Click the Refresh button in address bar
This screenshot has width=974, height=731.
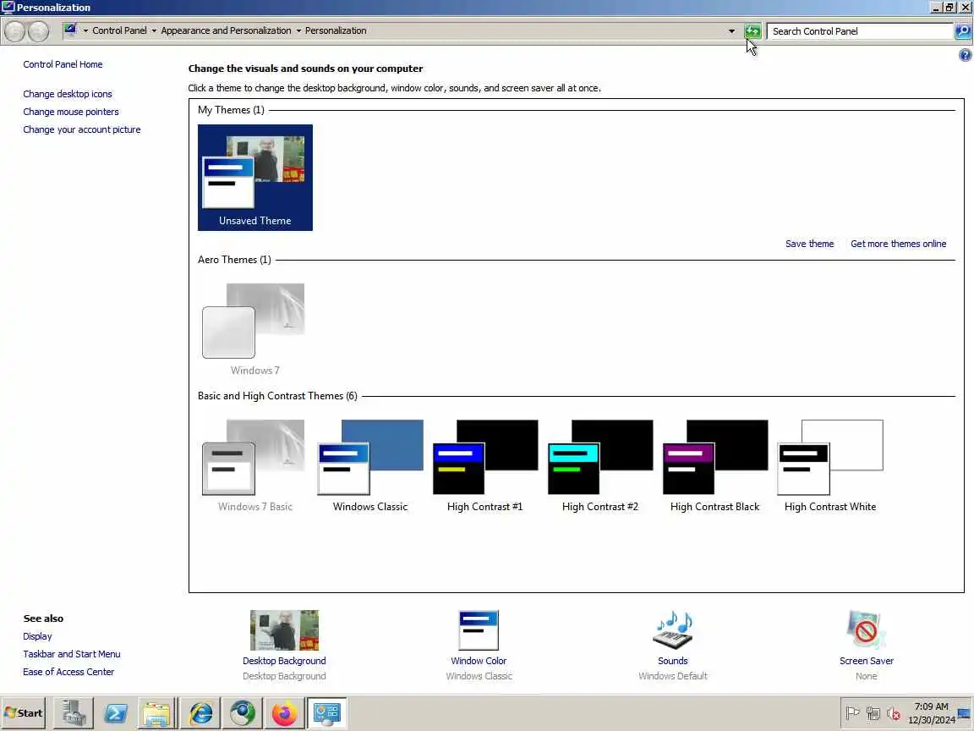(x=752, y=31)
